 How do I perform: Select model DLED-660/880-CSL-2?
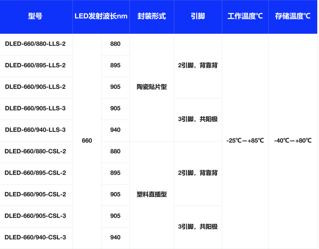point(35,152)
